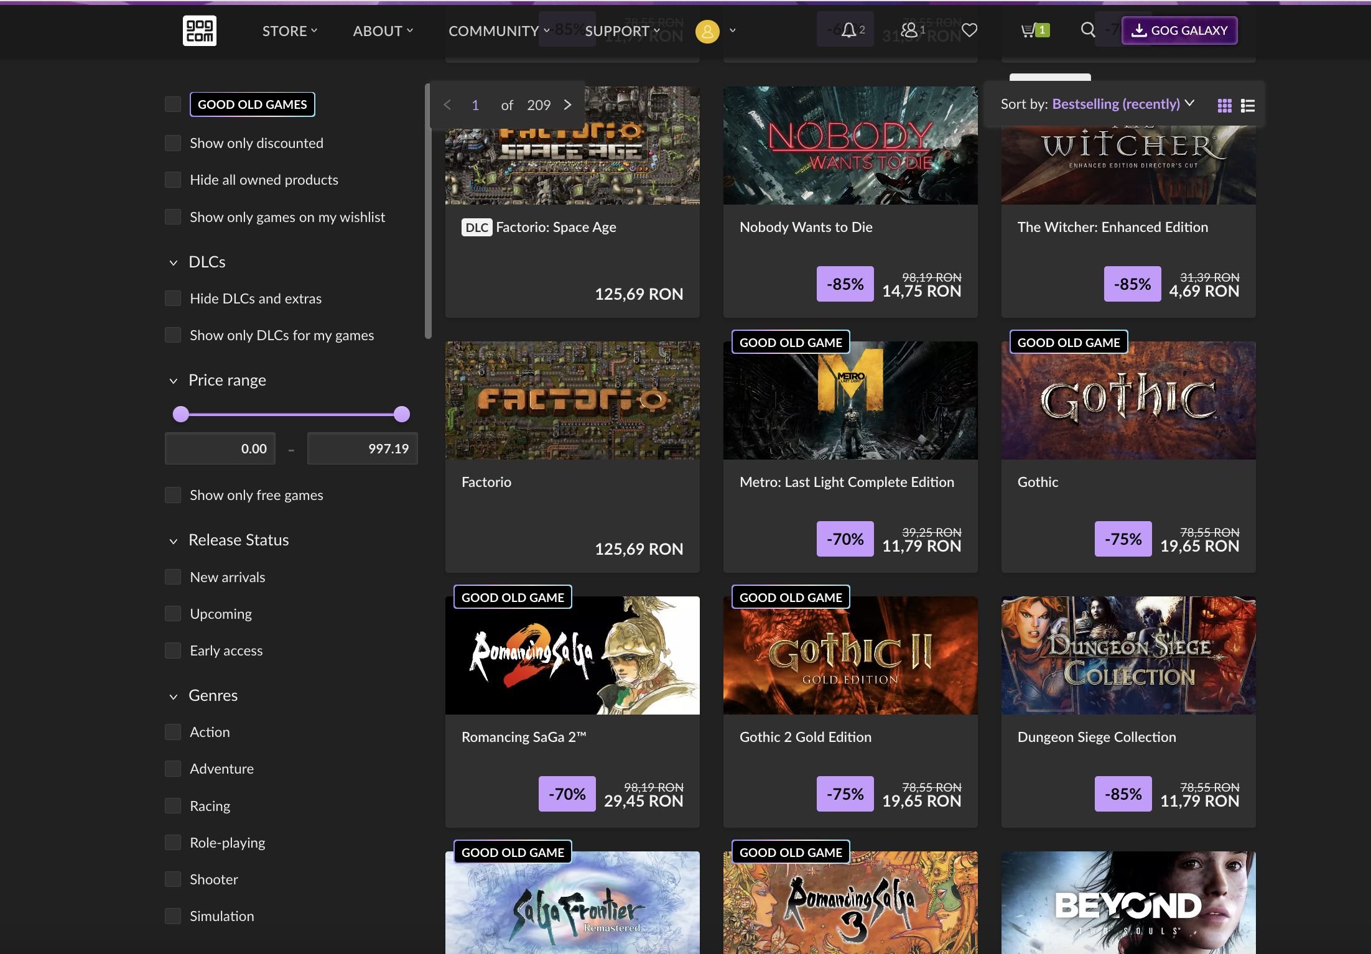Open the notifications bell
This screenshot has height=954, width=1371.
tap(848, 30)
